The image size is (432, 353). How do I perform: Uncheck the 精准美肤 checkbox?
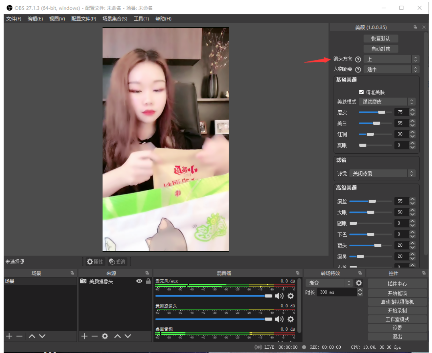[361, 92]
